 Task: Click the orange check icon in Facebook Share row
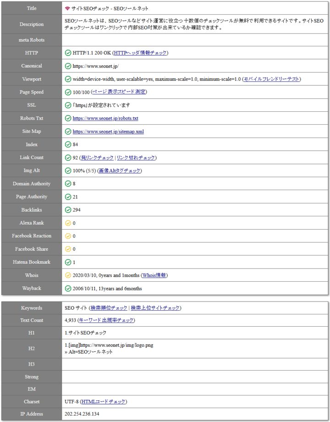pyautogui.click(x=68, y=249)
